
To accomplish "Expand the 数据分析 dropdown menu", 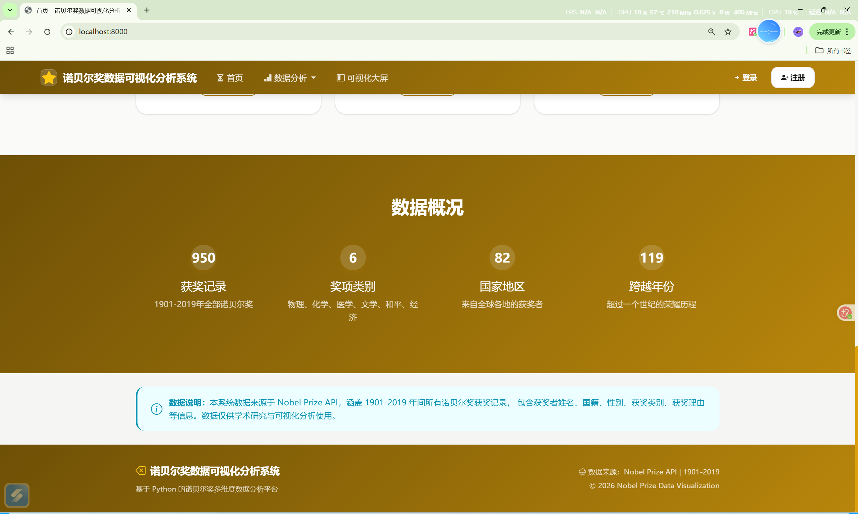I will [x=290, y=78].
